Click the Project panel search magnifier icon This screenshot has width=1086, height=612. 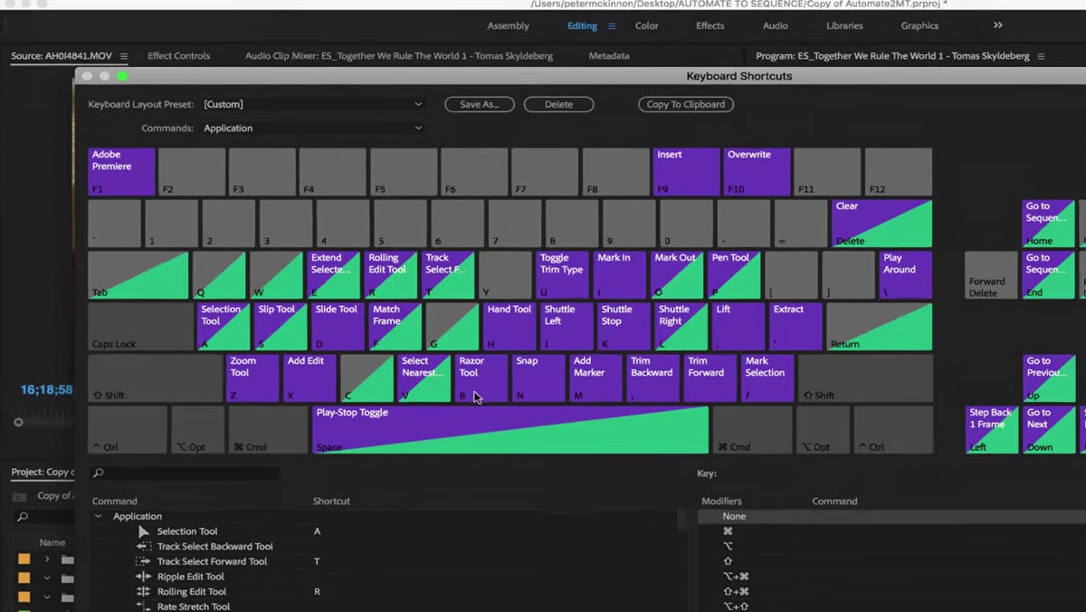[23, 517]
